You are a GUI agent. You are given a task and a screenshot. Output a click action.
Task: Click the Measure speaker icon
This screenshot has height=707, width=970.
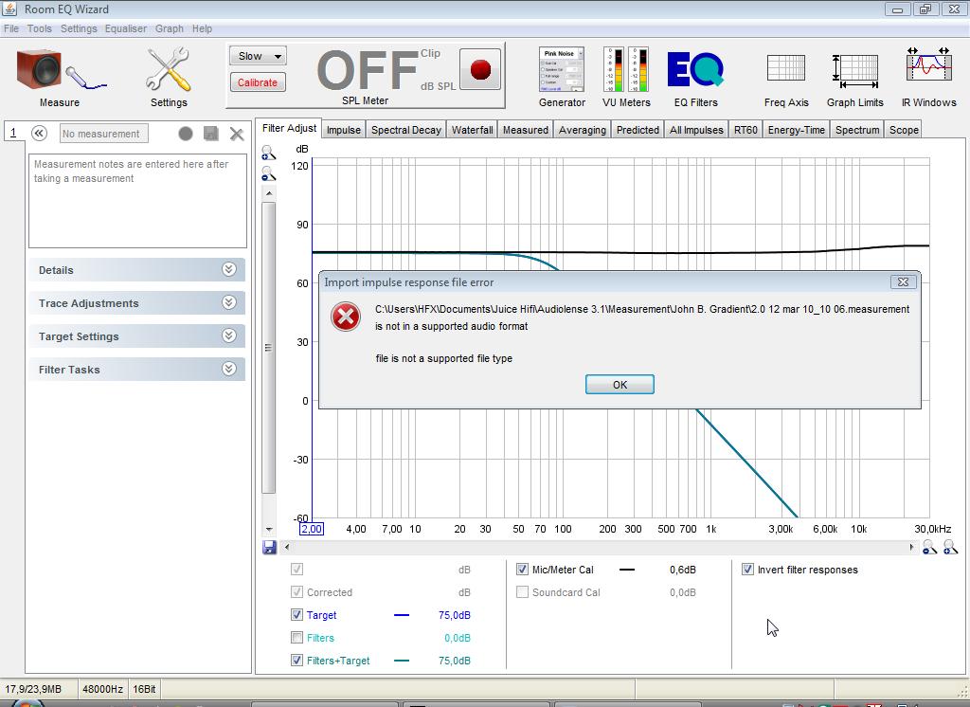tap(59, 71)
